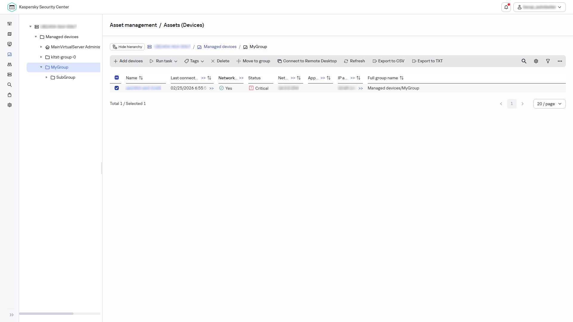Image resolution: width=573 pixels, height=322 pixels.
Task: Follow the Managed devices breadcrumb link
Action: 220,47
